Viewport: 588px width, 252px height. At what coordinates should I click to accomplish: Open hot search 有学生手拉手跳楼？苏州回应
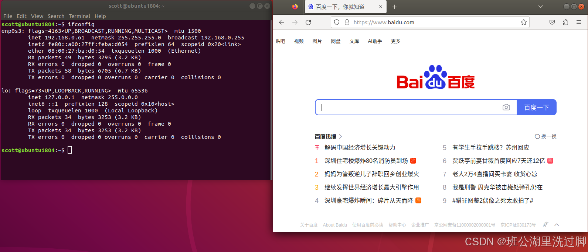491,147
